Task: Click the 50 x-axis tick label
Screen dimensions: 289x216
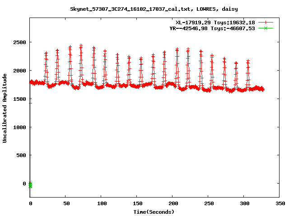Action: pos(66,203)
